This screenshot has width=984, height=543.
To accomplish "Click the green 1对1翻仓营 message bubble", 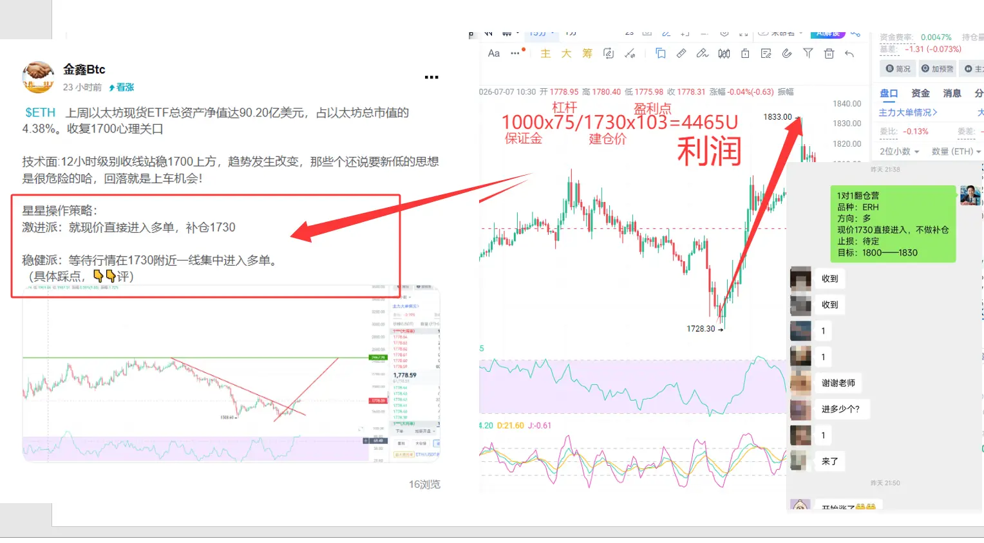I will [x=893, y=224].
